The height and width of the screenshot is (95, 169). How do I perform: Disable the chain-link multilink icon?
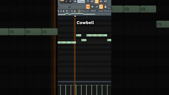101,7
